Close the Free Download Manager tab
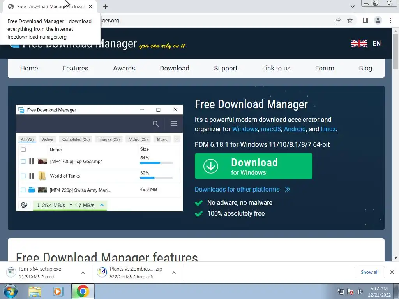Image resolution: width=399 pixels, height=299 pixels. click(x=90, y=7)
